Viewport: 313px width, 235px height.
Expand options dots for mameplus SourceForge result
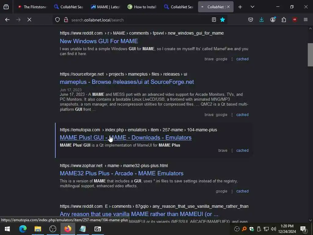(232, 115)
